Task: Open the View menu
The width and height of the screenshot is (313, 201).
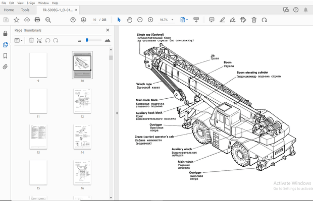Action: (x=20, y=3)
